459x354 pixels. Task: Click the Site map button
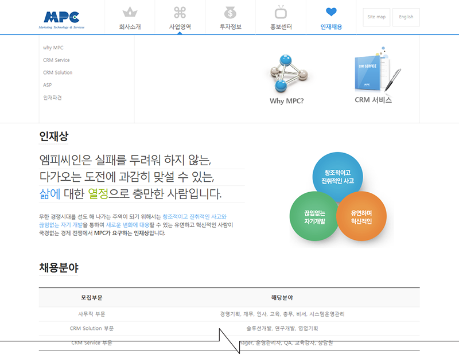(376, 17)
